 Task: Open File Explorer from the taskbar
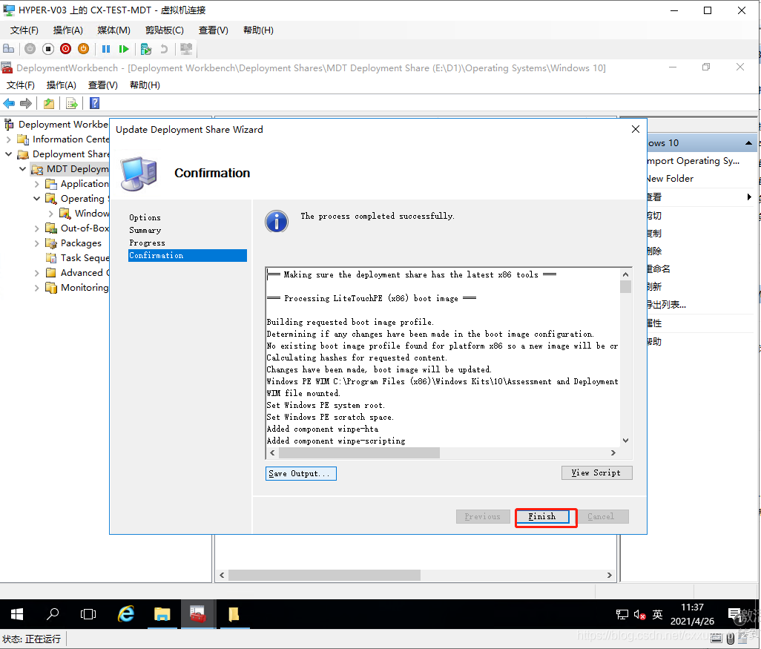point(162,614)
